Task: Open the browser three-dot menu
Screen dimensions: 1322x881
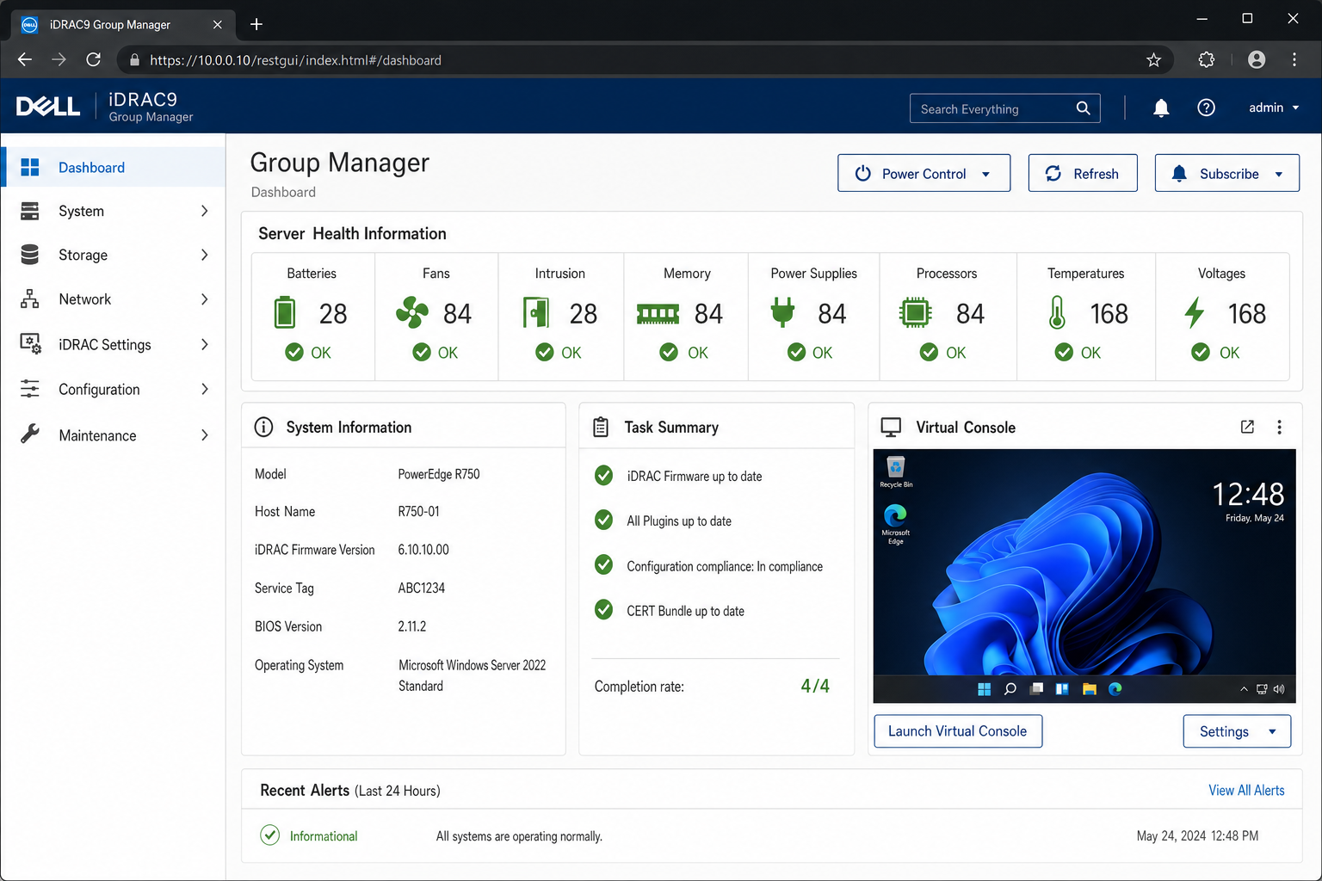Action: coord(1294,59)
